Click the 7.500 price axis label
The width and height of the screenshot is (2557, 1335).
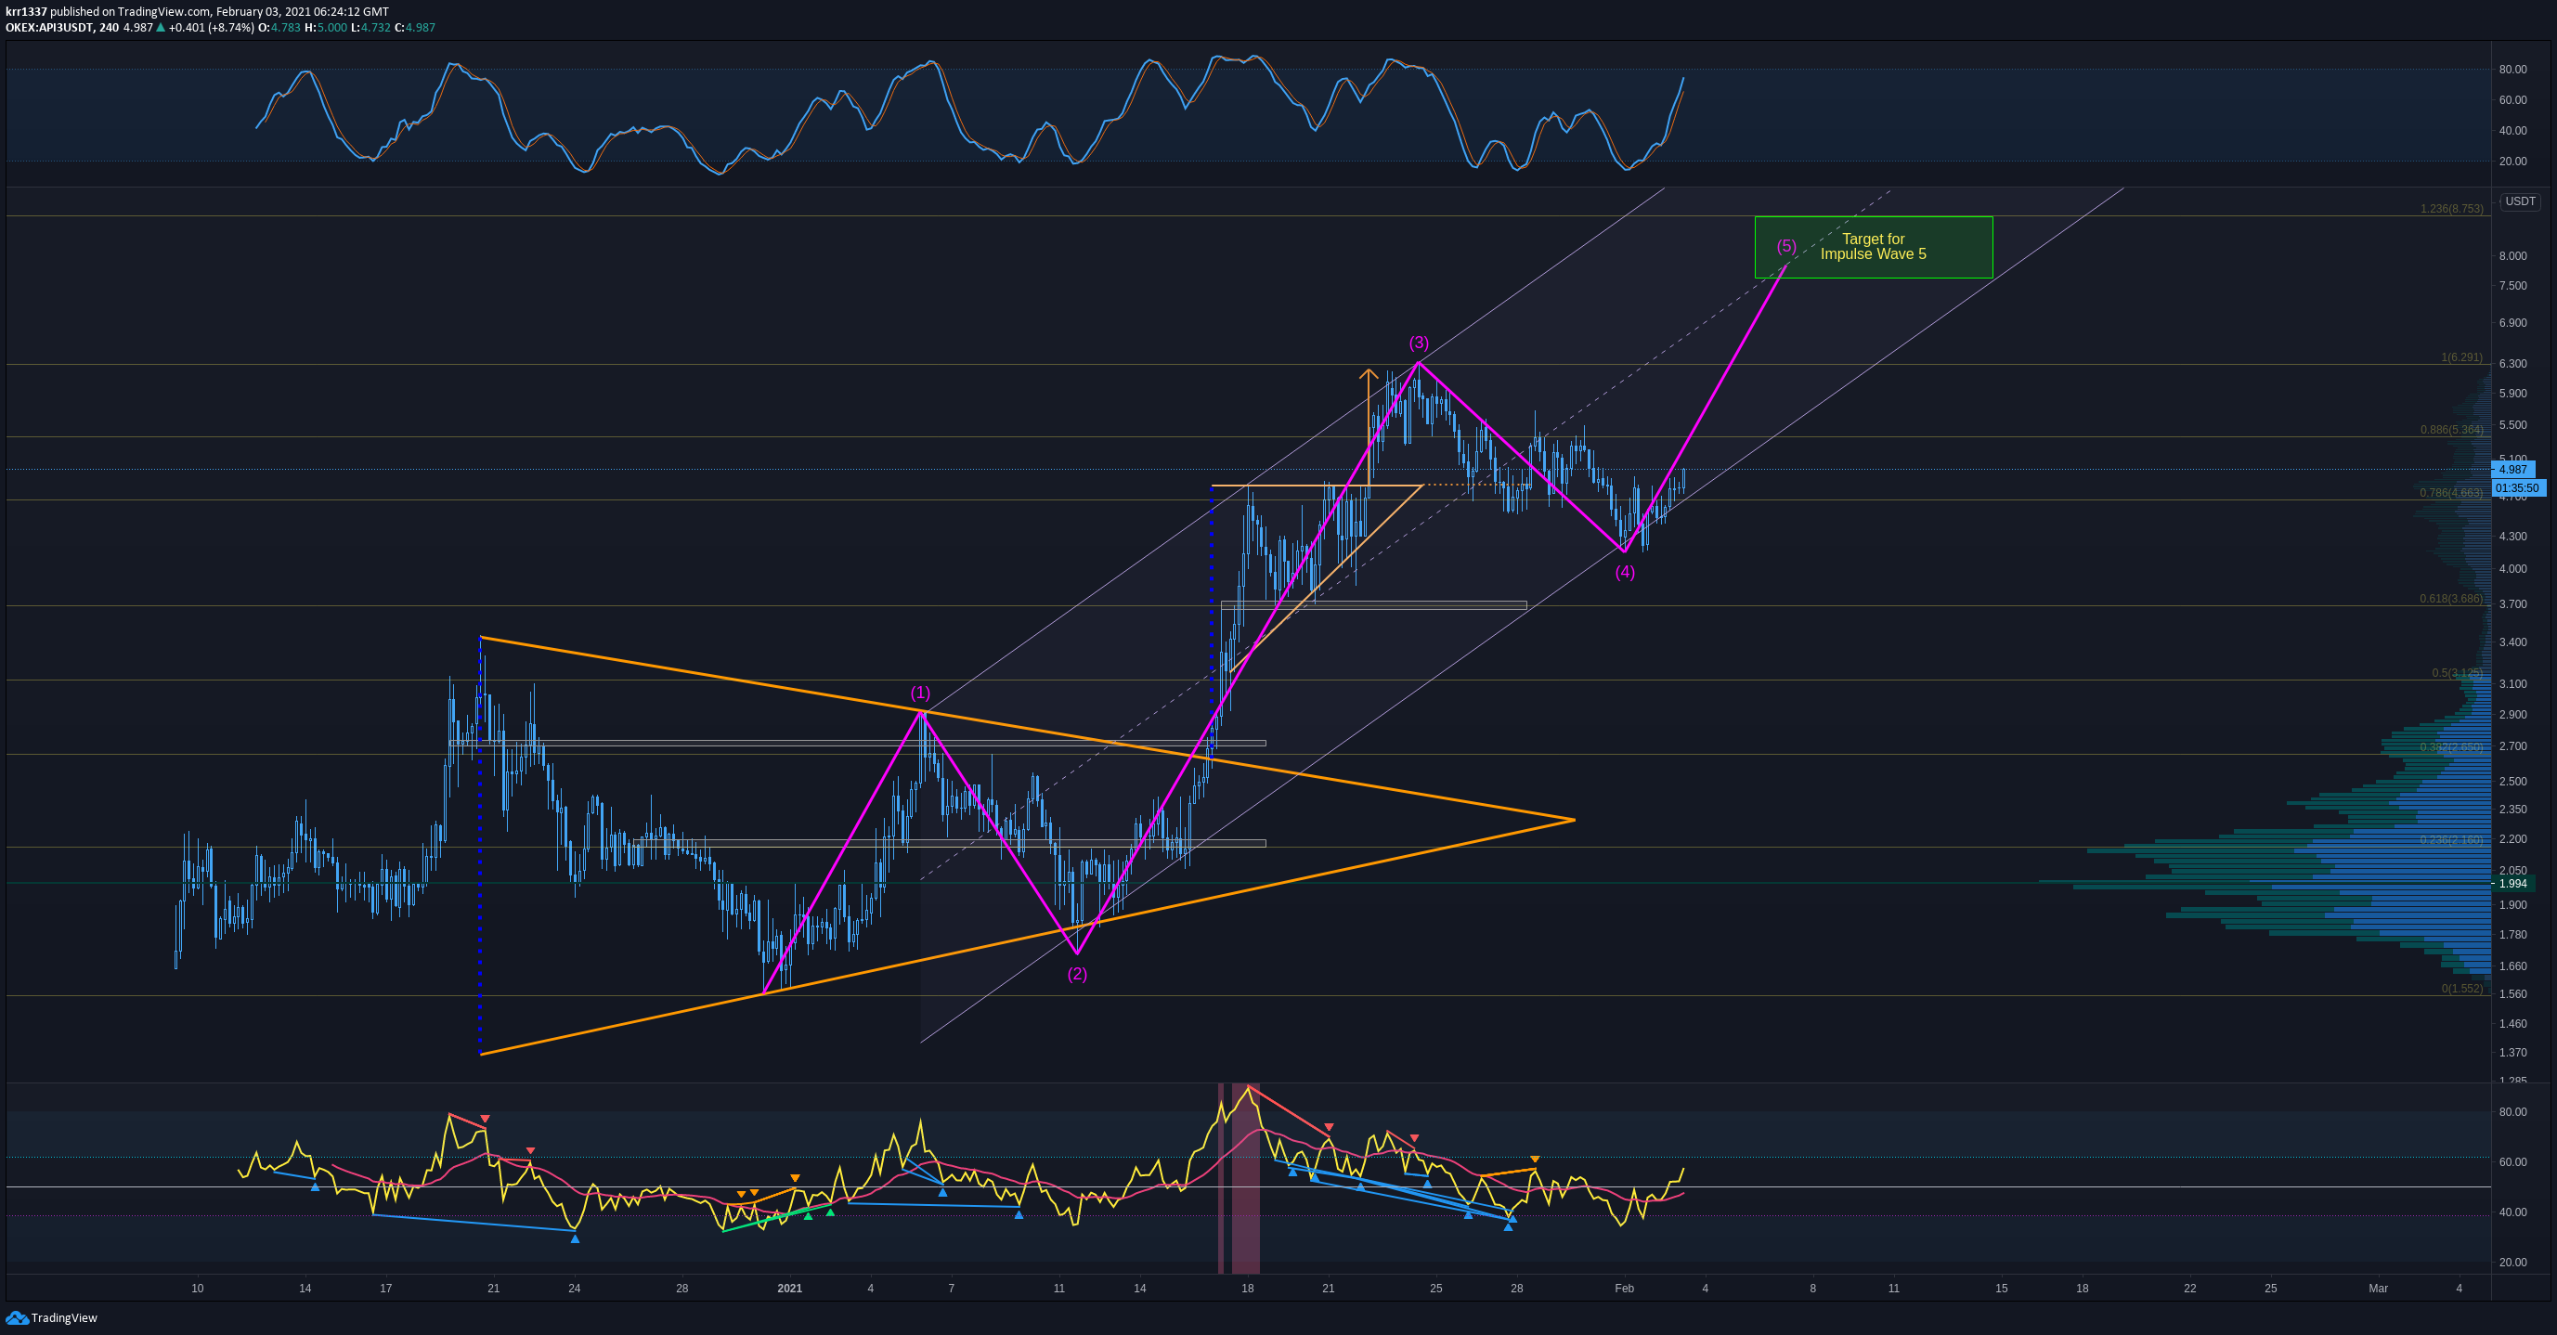2512,286
